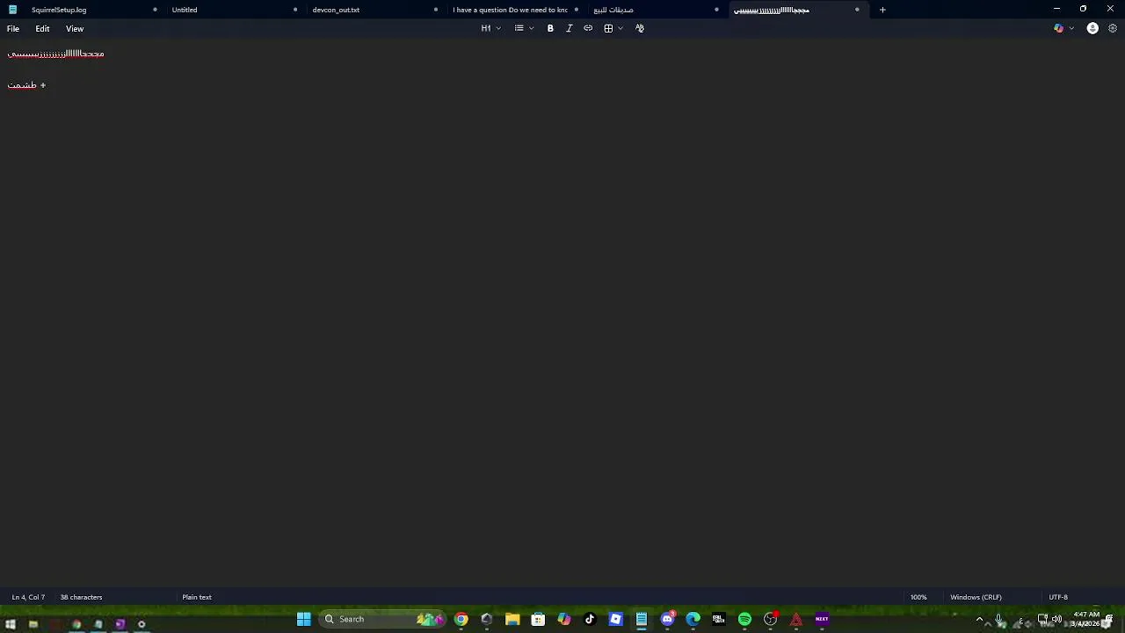Expand the table dropdown arrow
Image resolution: width=1125 pixels, height=633 pixels.
pos(621,28)
